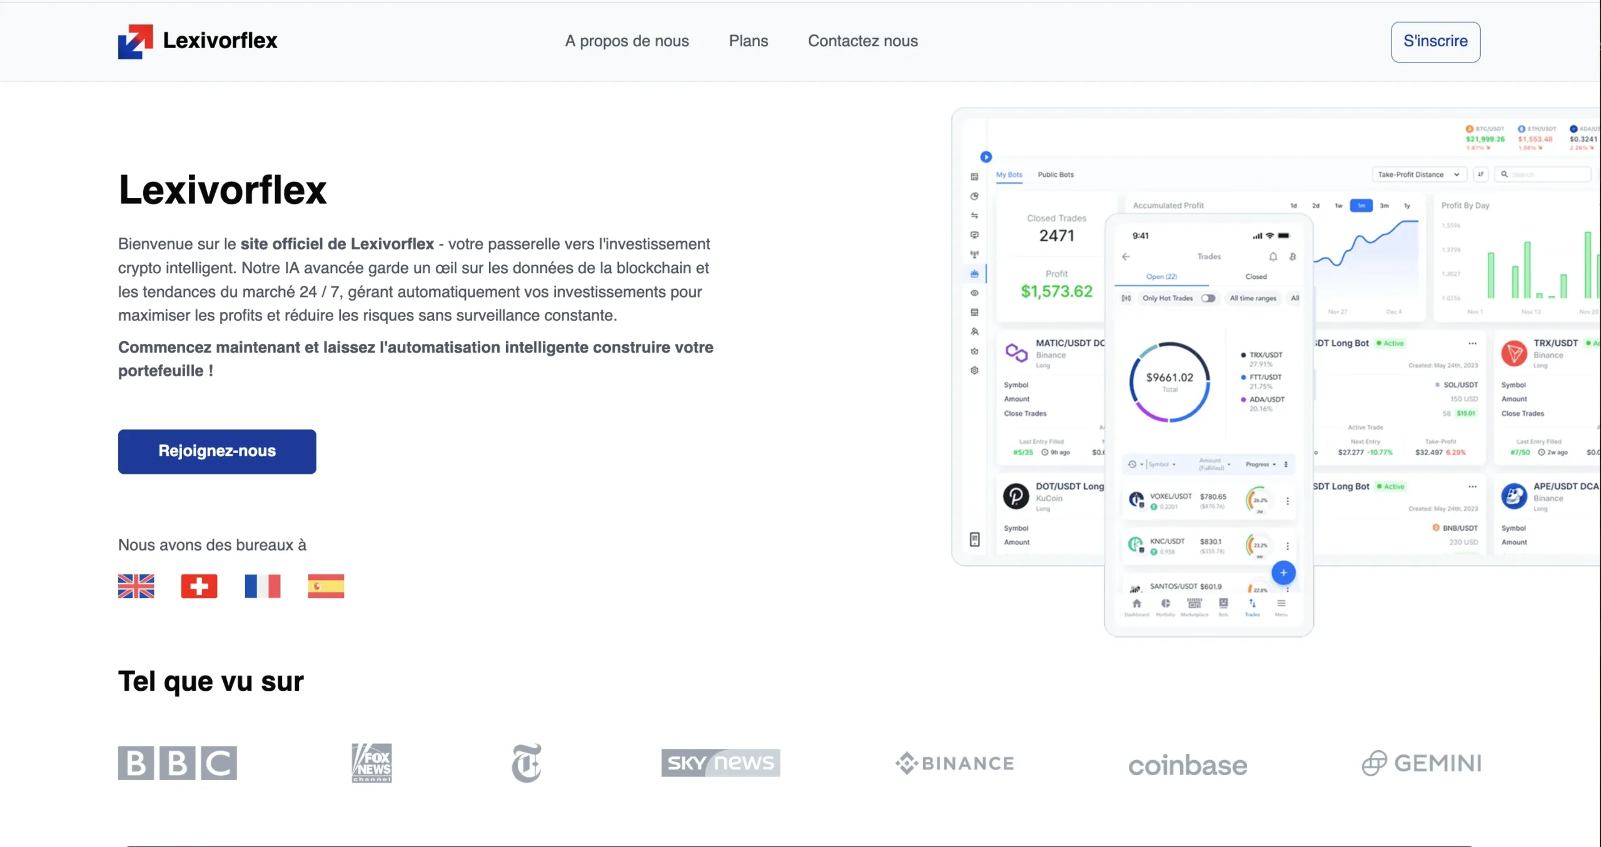
Task: Click the dashboard preview image
Action: coord(1276,372)
